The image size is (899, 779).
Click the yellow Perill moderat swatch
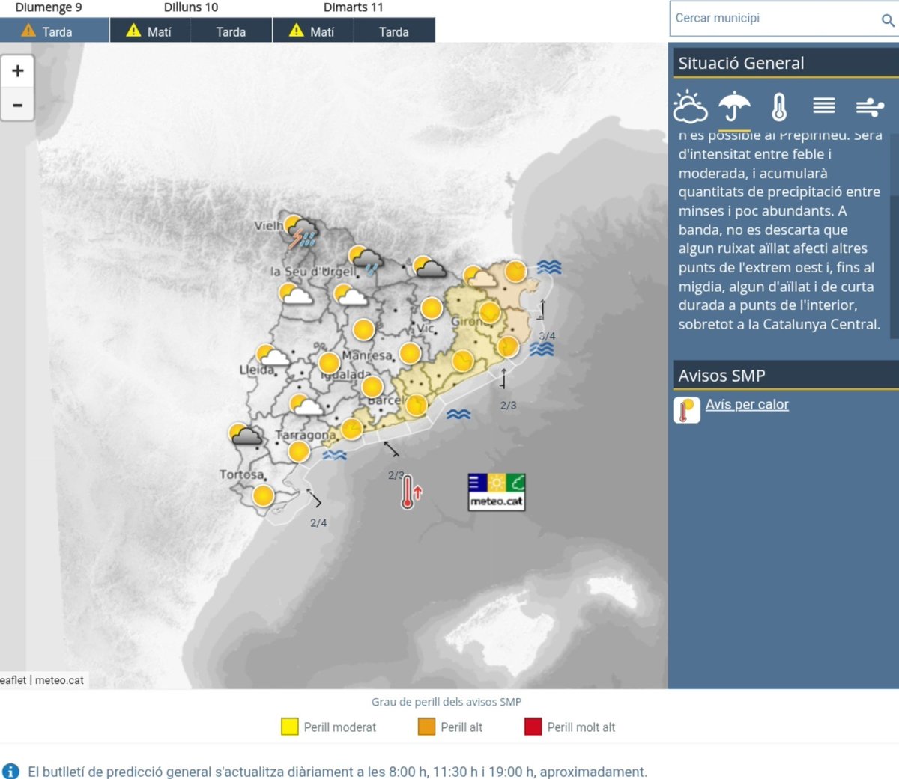point(290,727)
